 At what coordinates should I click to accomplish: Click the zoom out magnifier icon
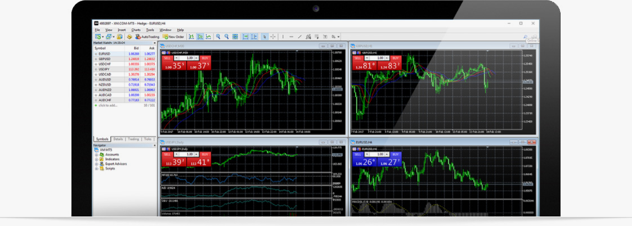pos(227,37)
